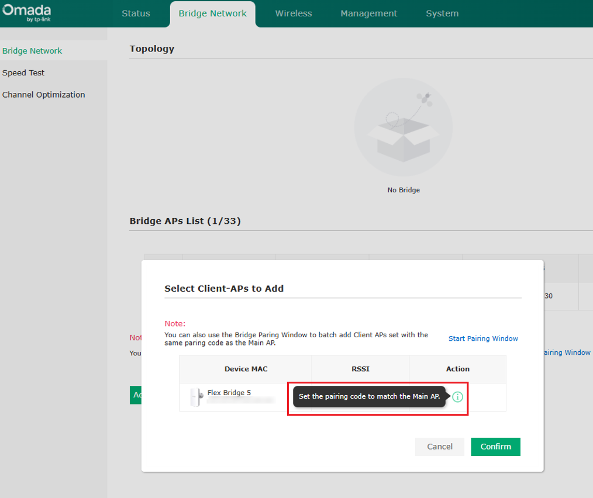Click the RSSI column header

point(360,369)
